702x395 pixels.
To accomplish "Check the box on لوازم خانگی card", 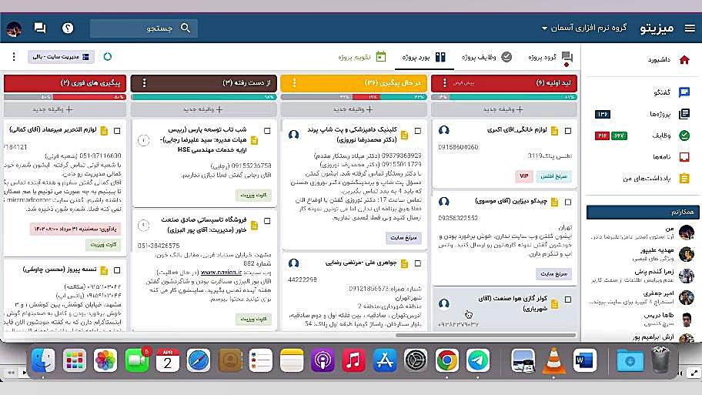I will tap(568, 131).
